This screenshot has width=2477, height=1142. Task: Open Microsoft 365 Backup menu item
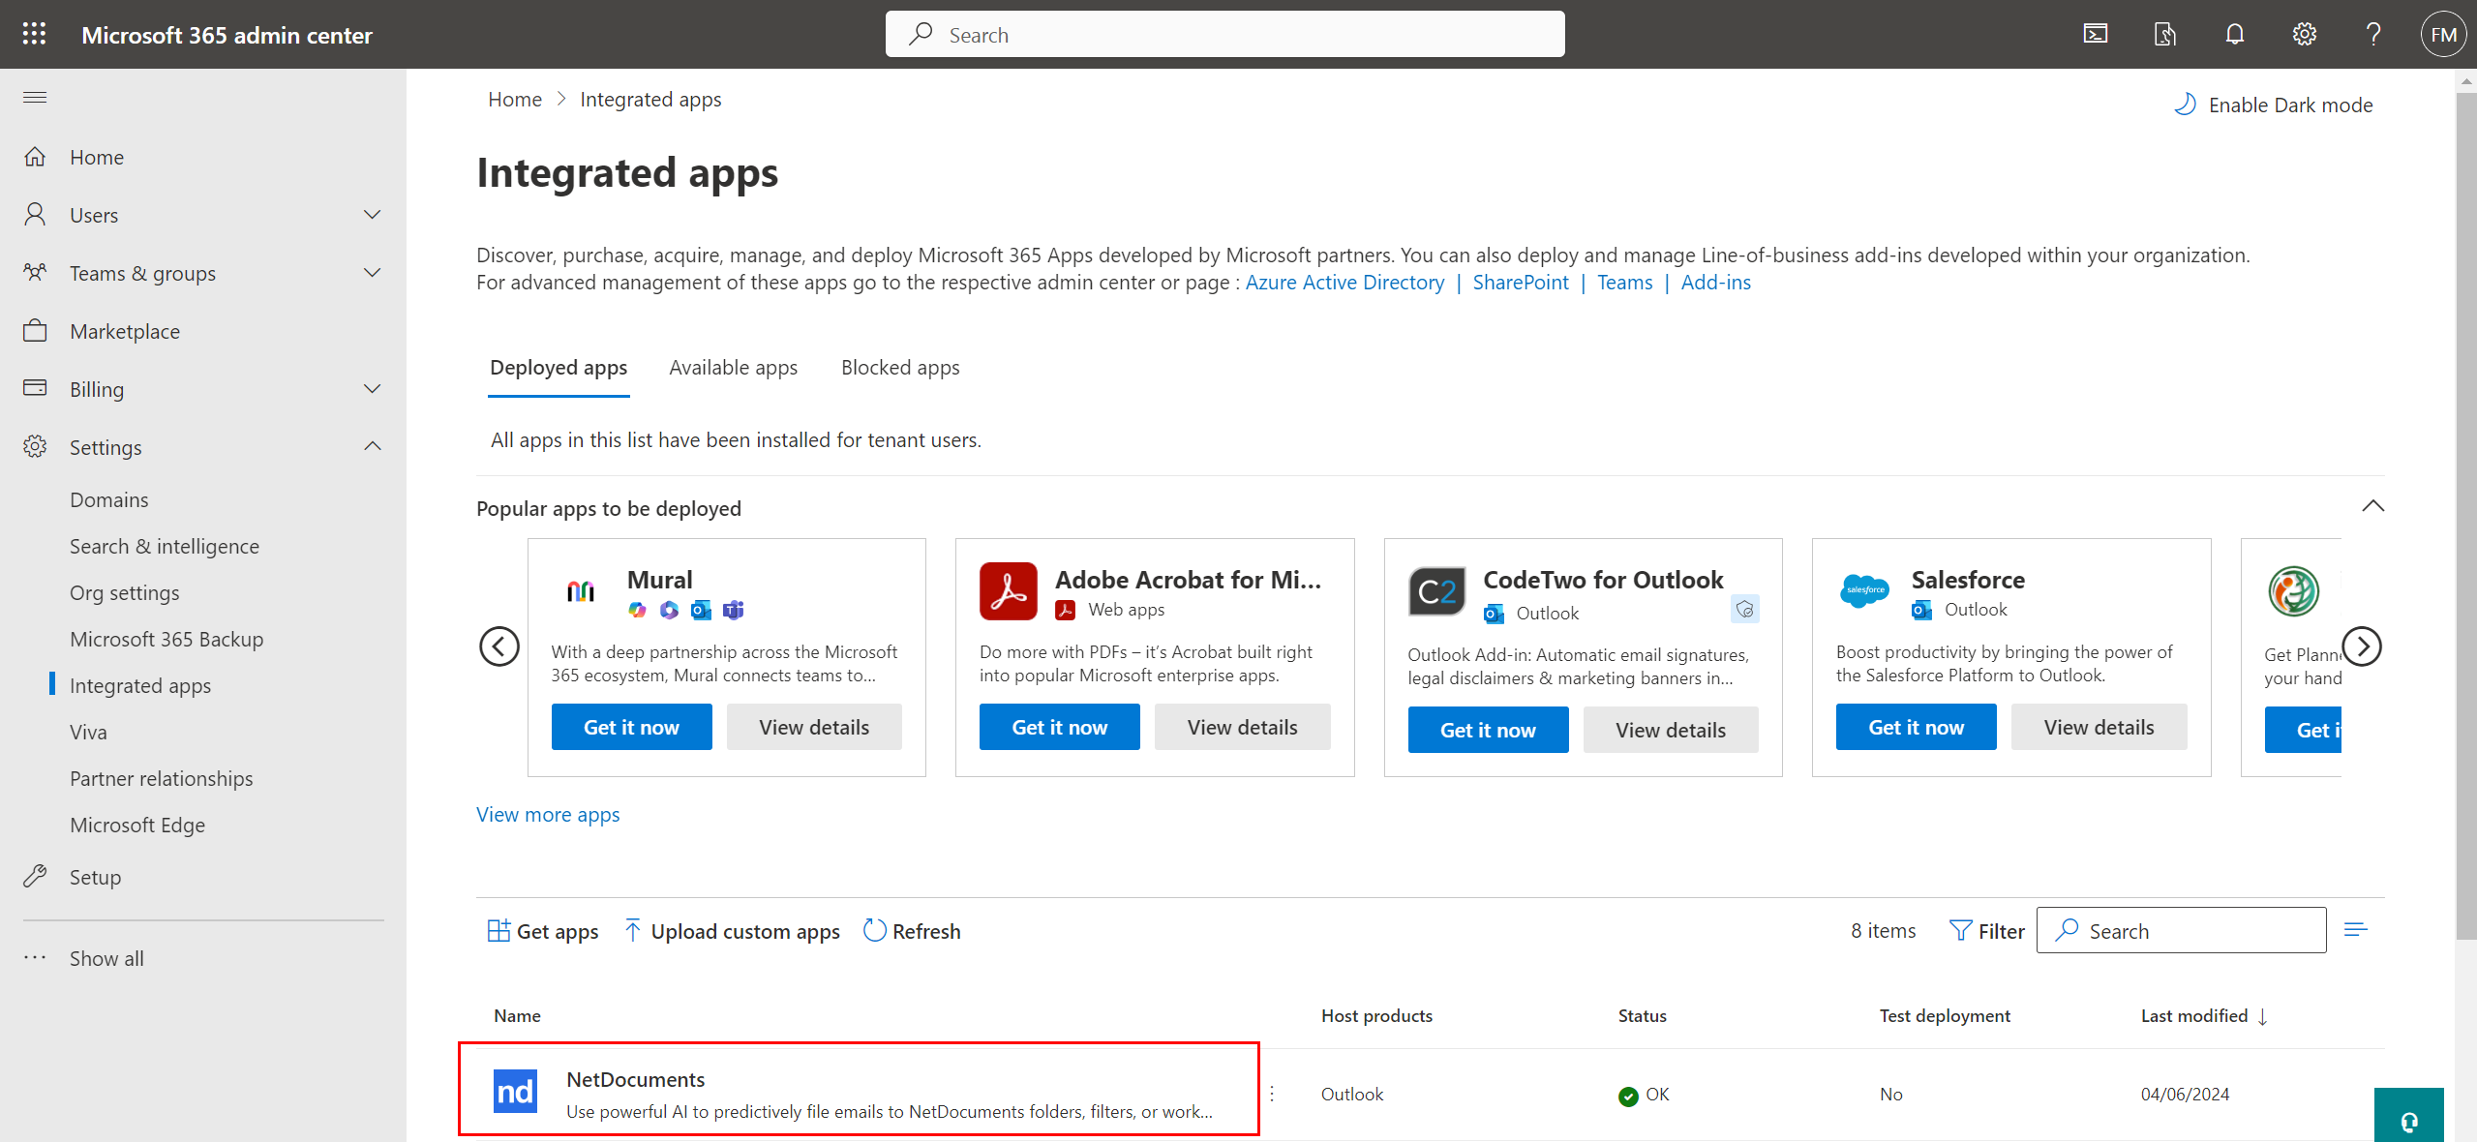point(166,639)
